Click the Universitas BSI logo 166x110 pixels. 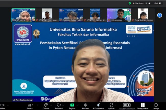pos(23,34)
